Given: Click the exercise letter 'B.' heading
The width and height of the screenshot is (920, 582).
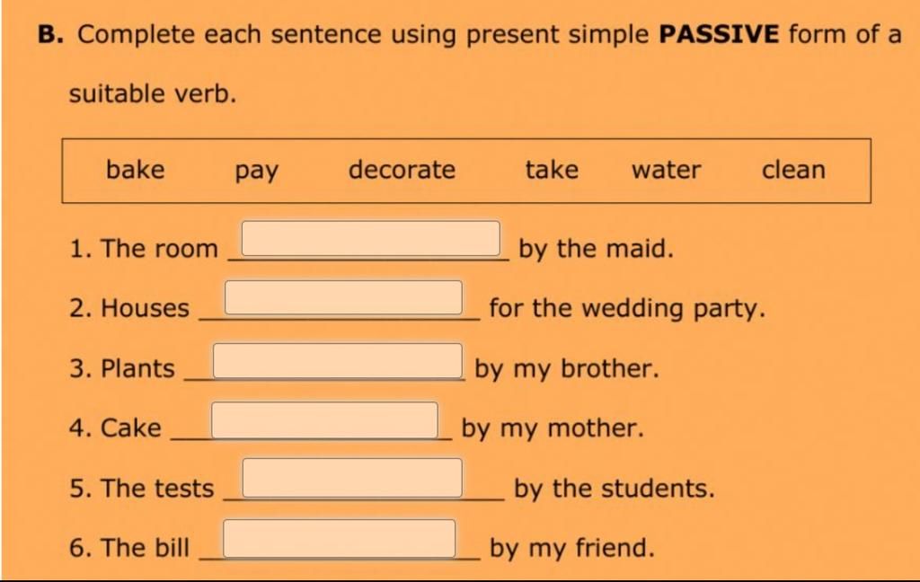Looking at the screenshot, I should (x=51, y=34).
